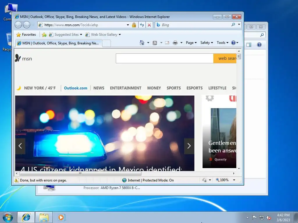Go to the MONEY section
This screenshot has height=223, width=298.
click(154, 88)
